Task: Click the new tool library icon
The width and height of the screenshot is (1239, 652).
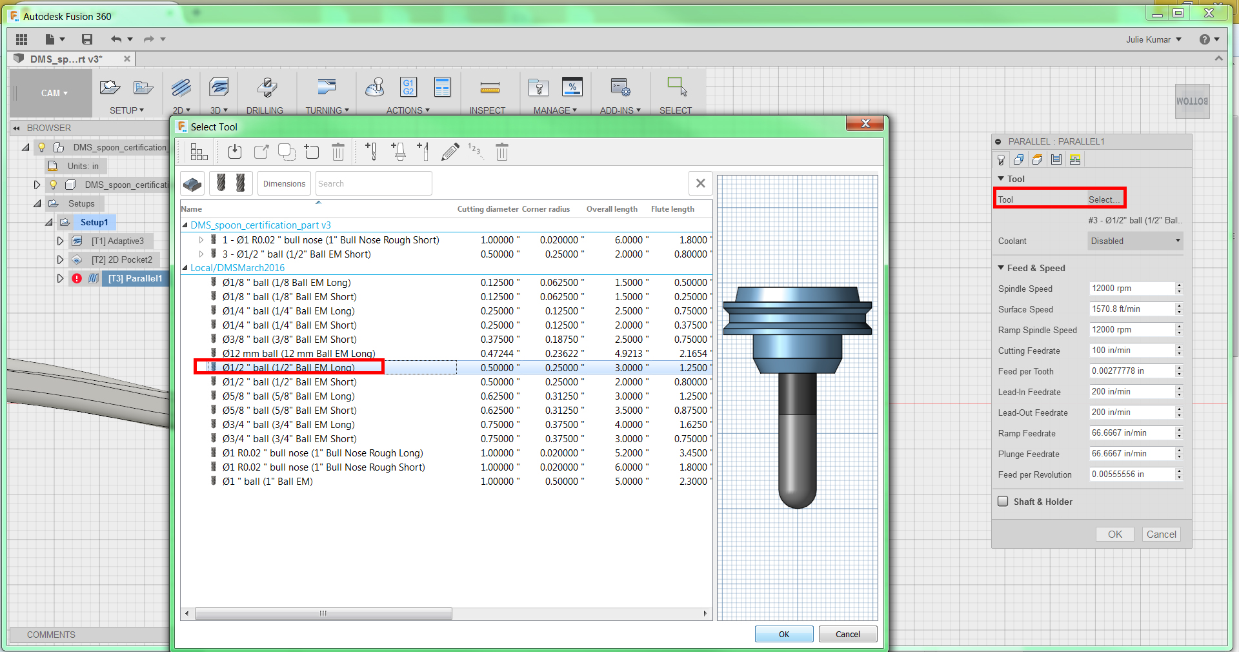Action: coord(312,152)
